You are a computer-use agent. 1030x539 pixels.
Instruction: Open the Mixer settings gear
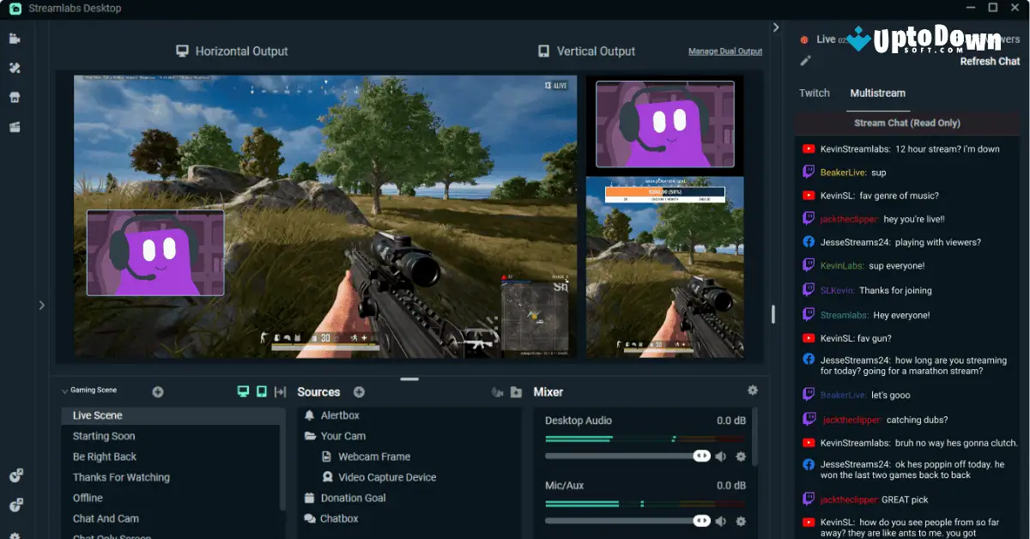[x=753, y=391]
